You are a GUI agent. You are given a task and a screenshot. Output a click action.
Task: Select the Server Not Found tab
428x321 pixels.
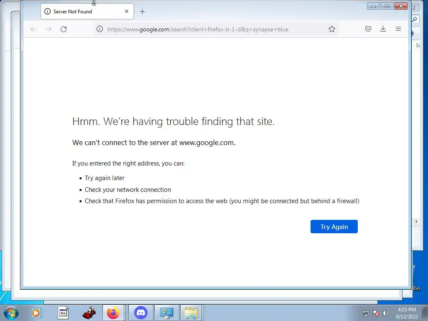click(87, 11)
